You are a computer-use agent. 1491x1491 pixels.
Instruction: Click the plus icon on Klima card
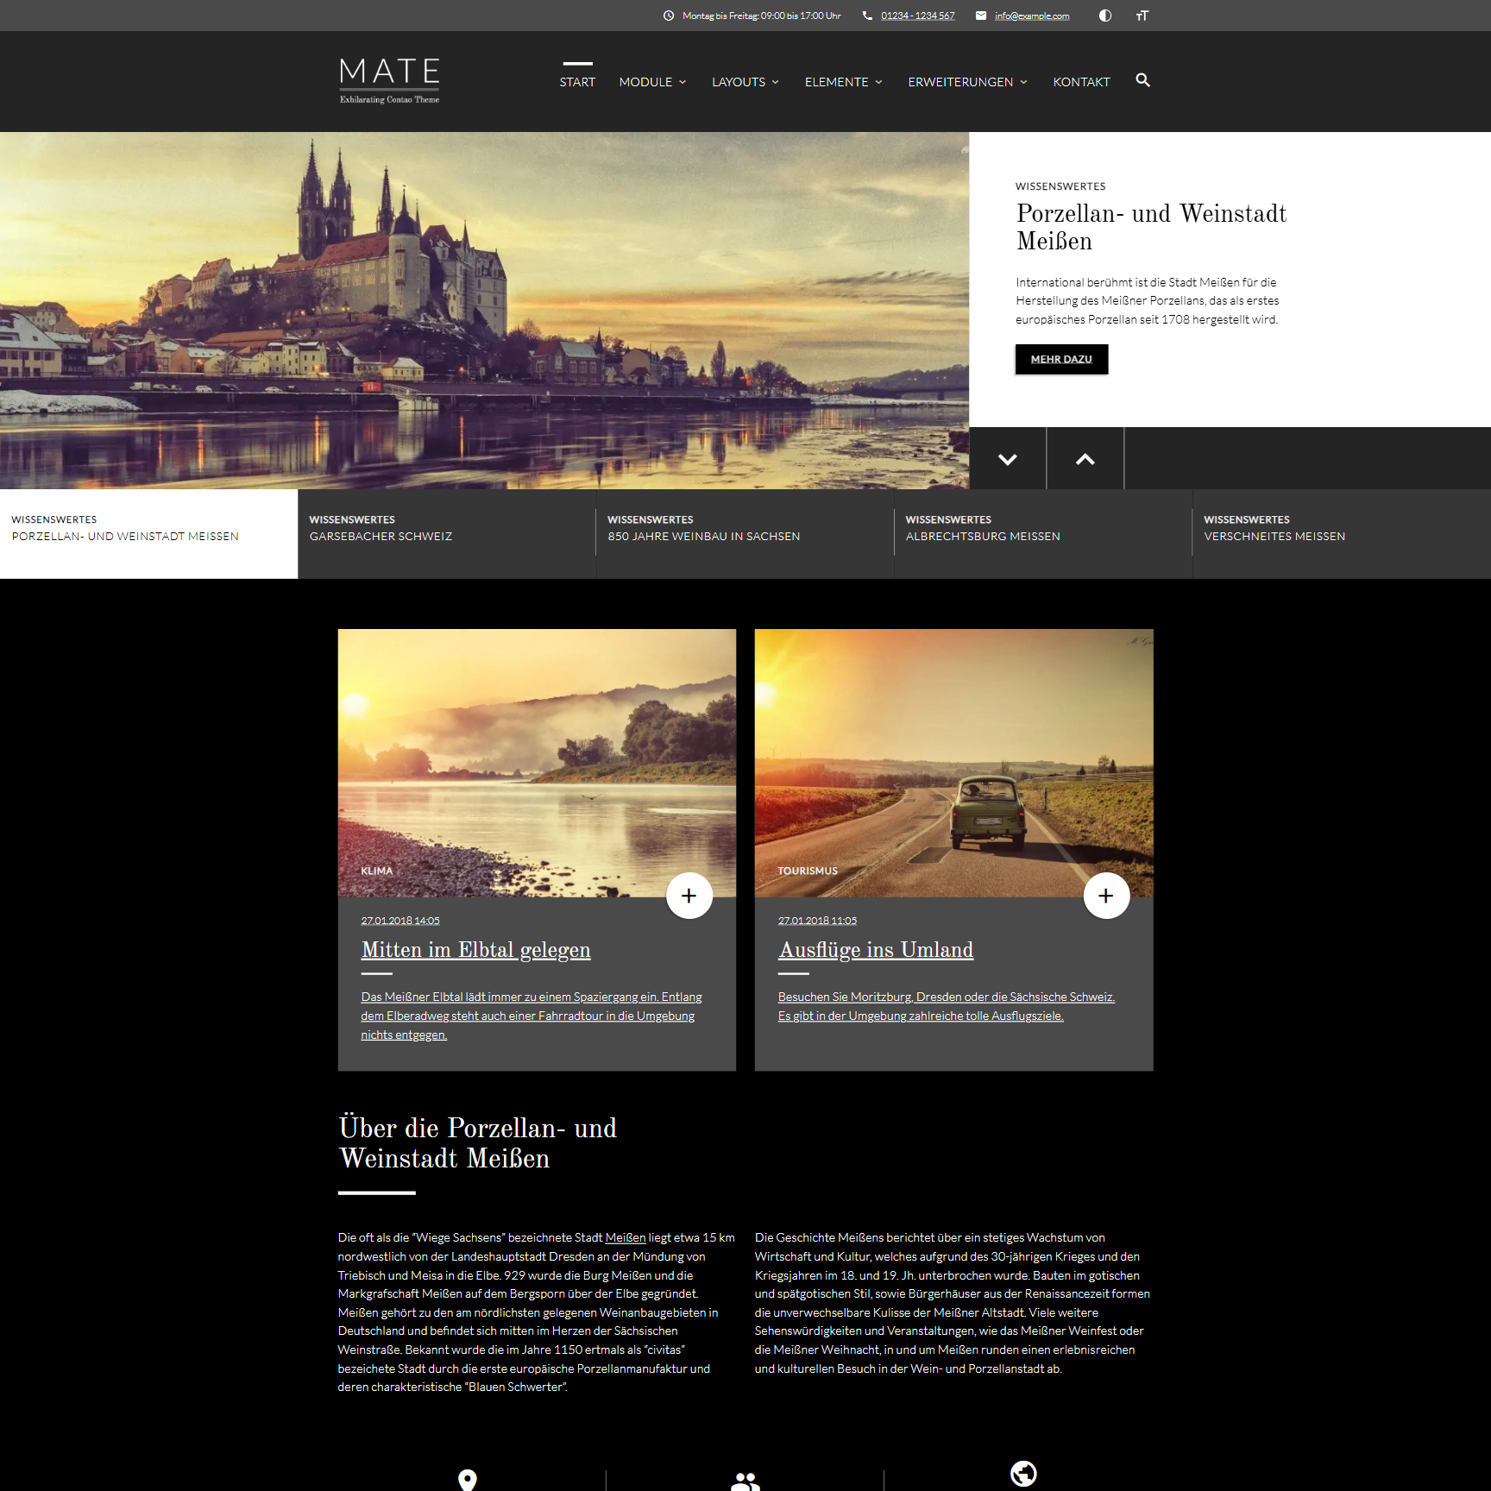[x=689, y=896]
